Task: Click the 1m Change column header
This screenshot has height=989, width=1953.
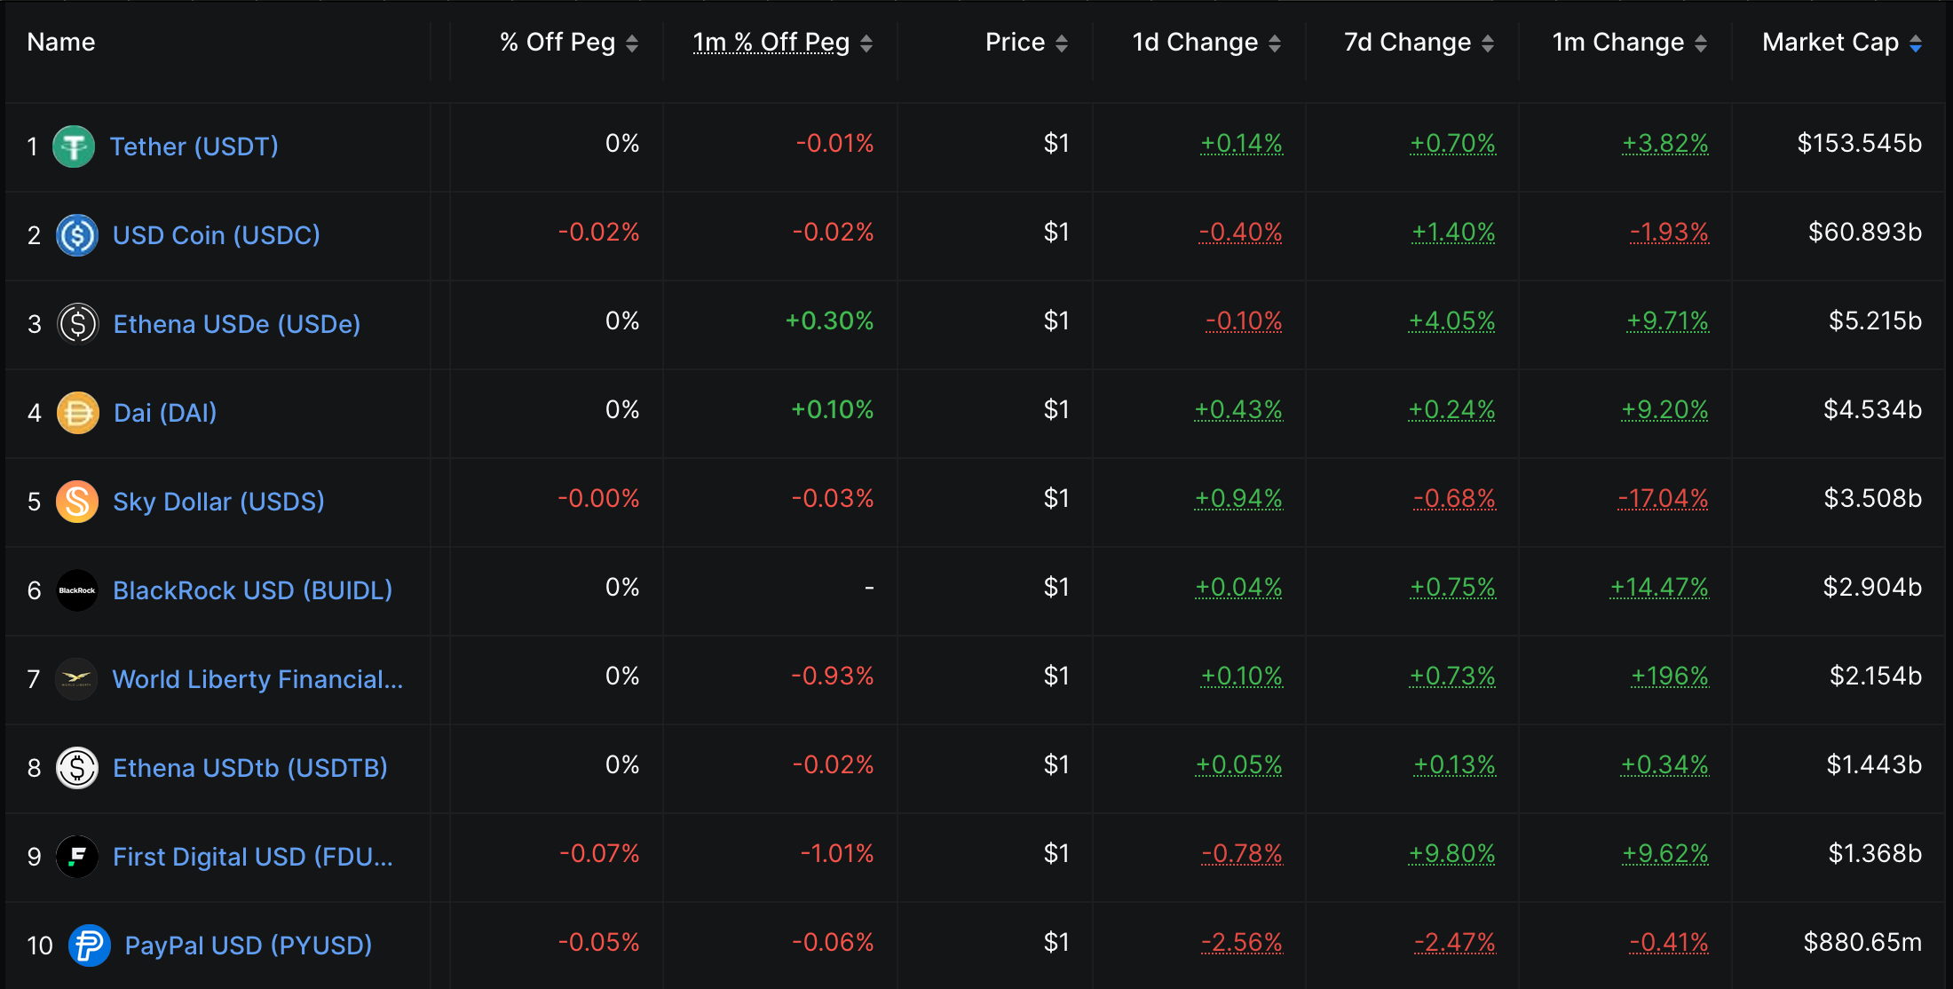Action: (1617, 43)
